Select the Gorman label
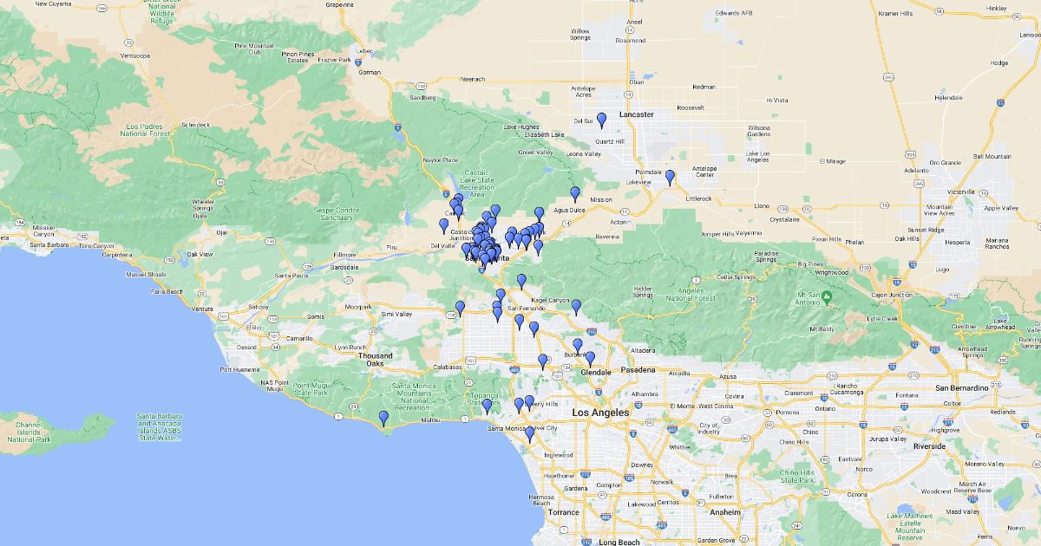This screenshot has width=1041, height=546. pos(370,73)
